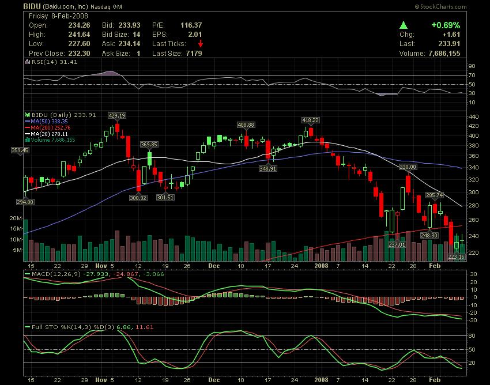Click the 369.85 price label
The width and height of the screenshot is (490, 385).
[149, 145]
